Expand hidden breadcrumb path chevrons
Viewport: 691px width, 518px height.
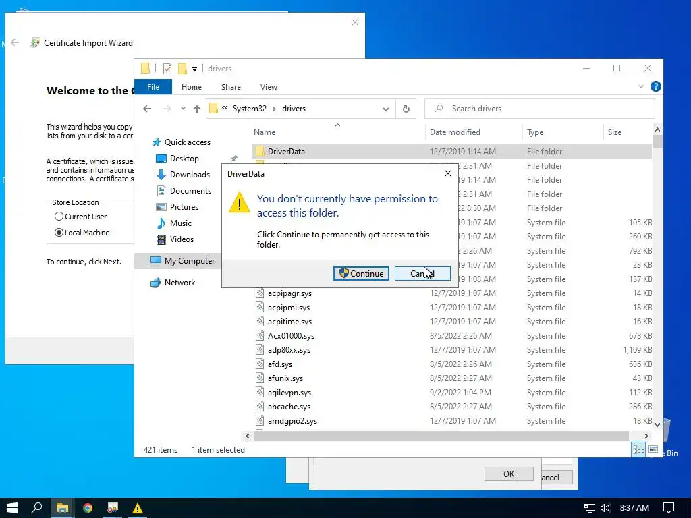point(225,108)
